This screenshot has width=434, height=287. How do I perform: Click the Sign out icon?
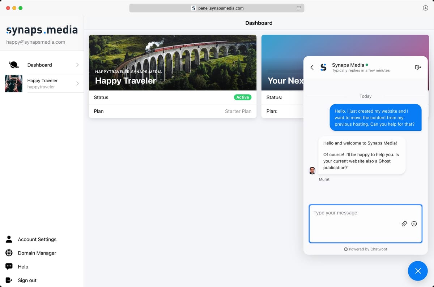pos(9,280)
